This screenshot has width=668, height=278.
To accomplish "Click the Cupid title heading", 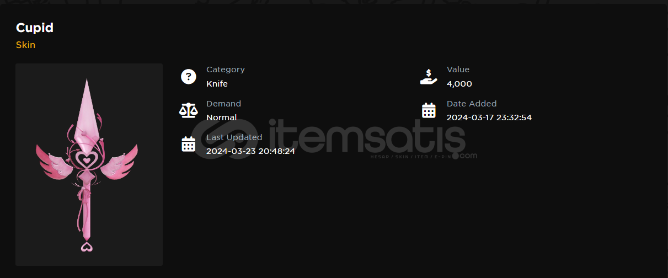I will [x=34, y=28].
